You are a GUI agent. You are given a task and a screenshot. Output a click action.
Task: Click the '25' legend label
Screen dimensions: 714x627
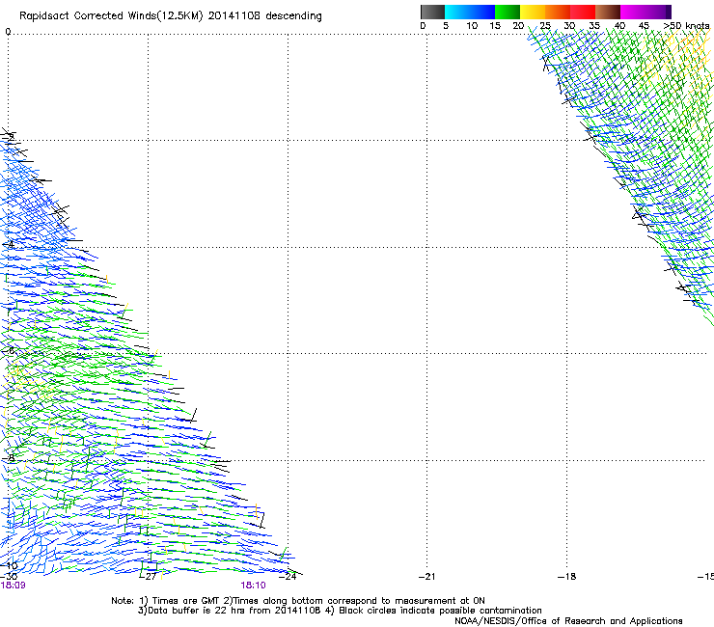[545, 26]
